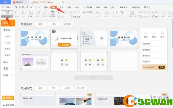Screen dimensions: 173x108
Task: Click the art text (艺术字) A icon
Action: point(107,13)
